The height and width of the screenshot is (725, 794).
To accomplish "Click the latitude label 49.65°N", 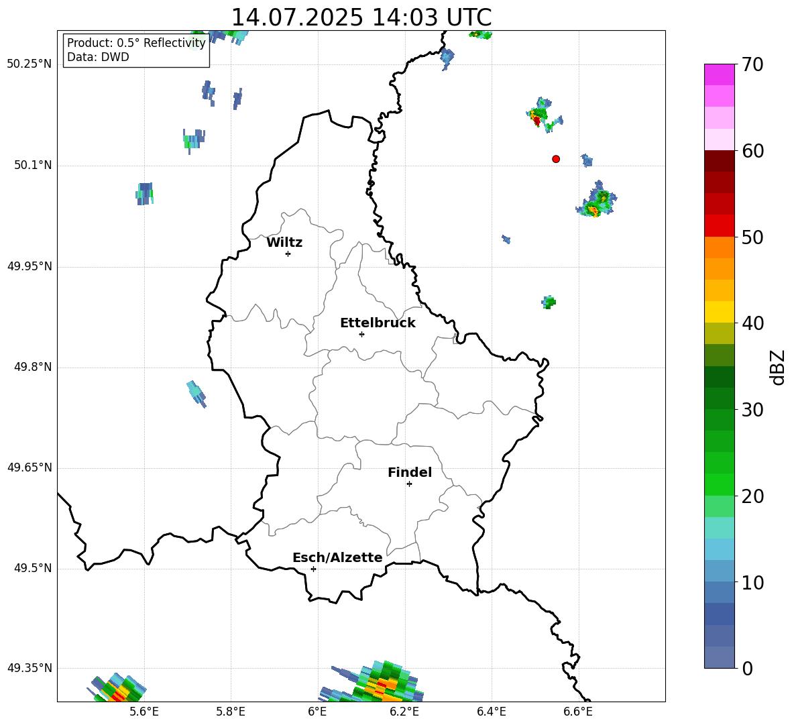I will point(30,467).
